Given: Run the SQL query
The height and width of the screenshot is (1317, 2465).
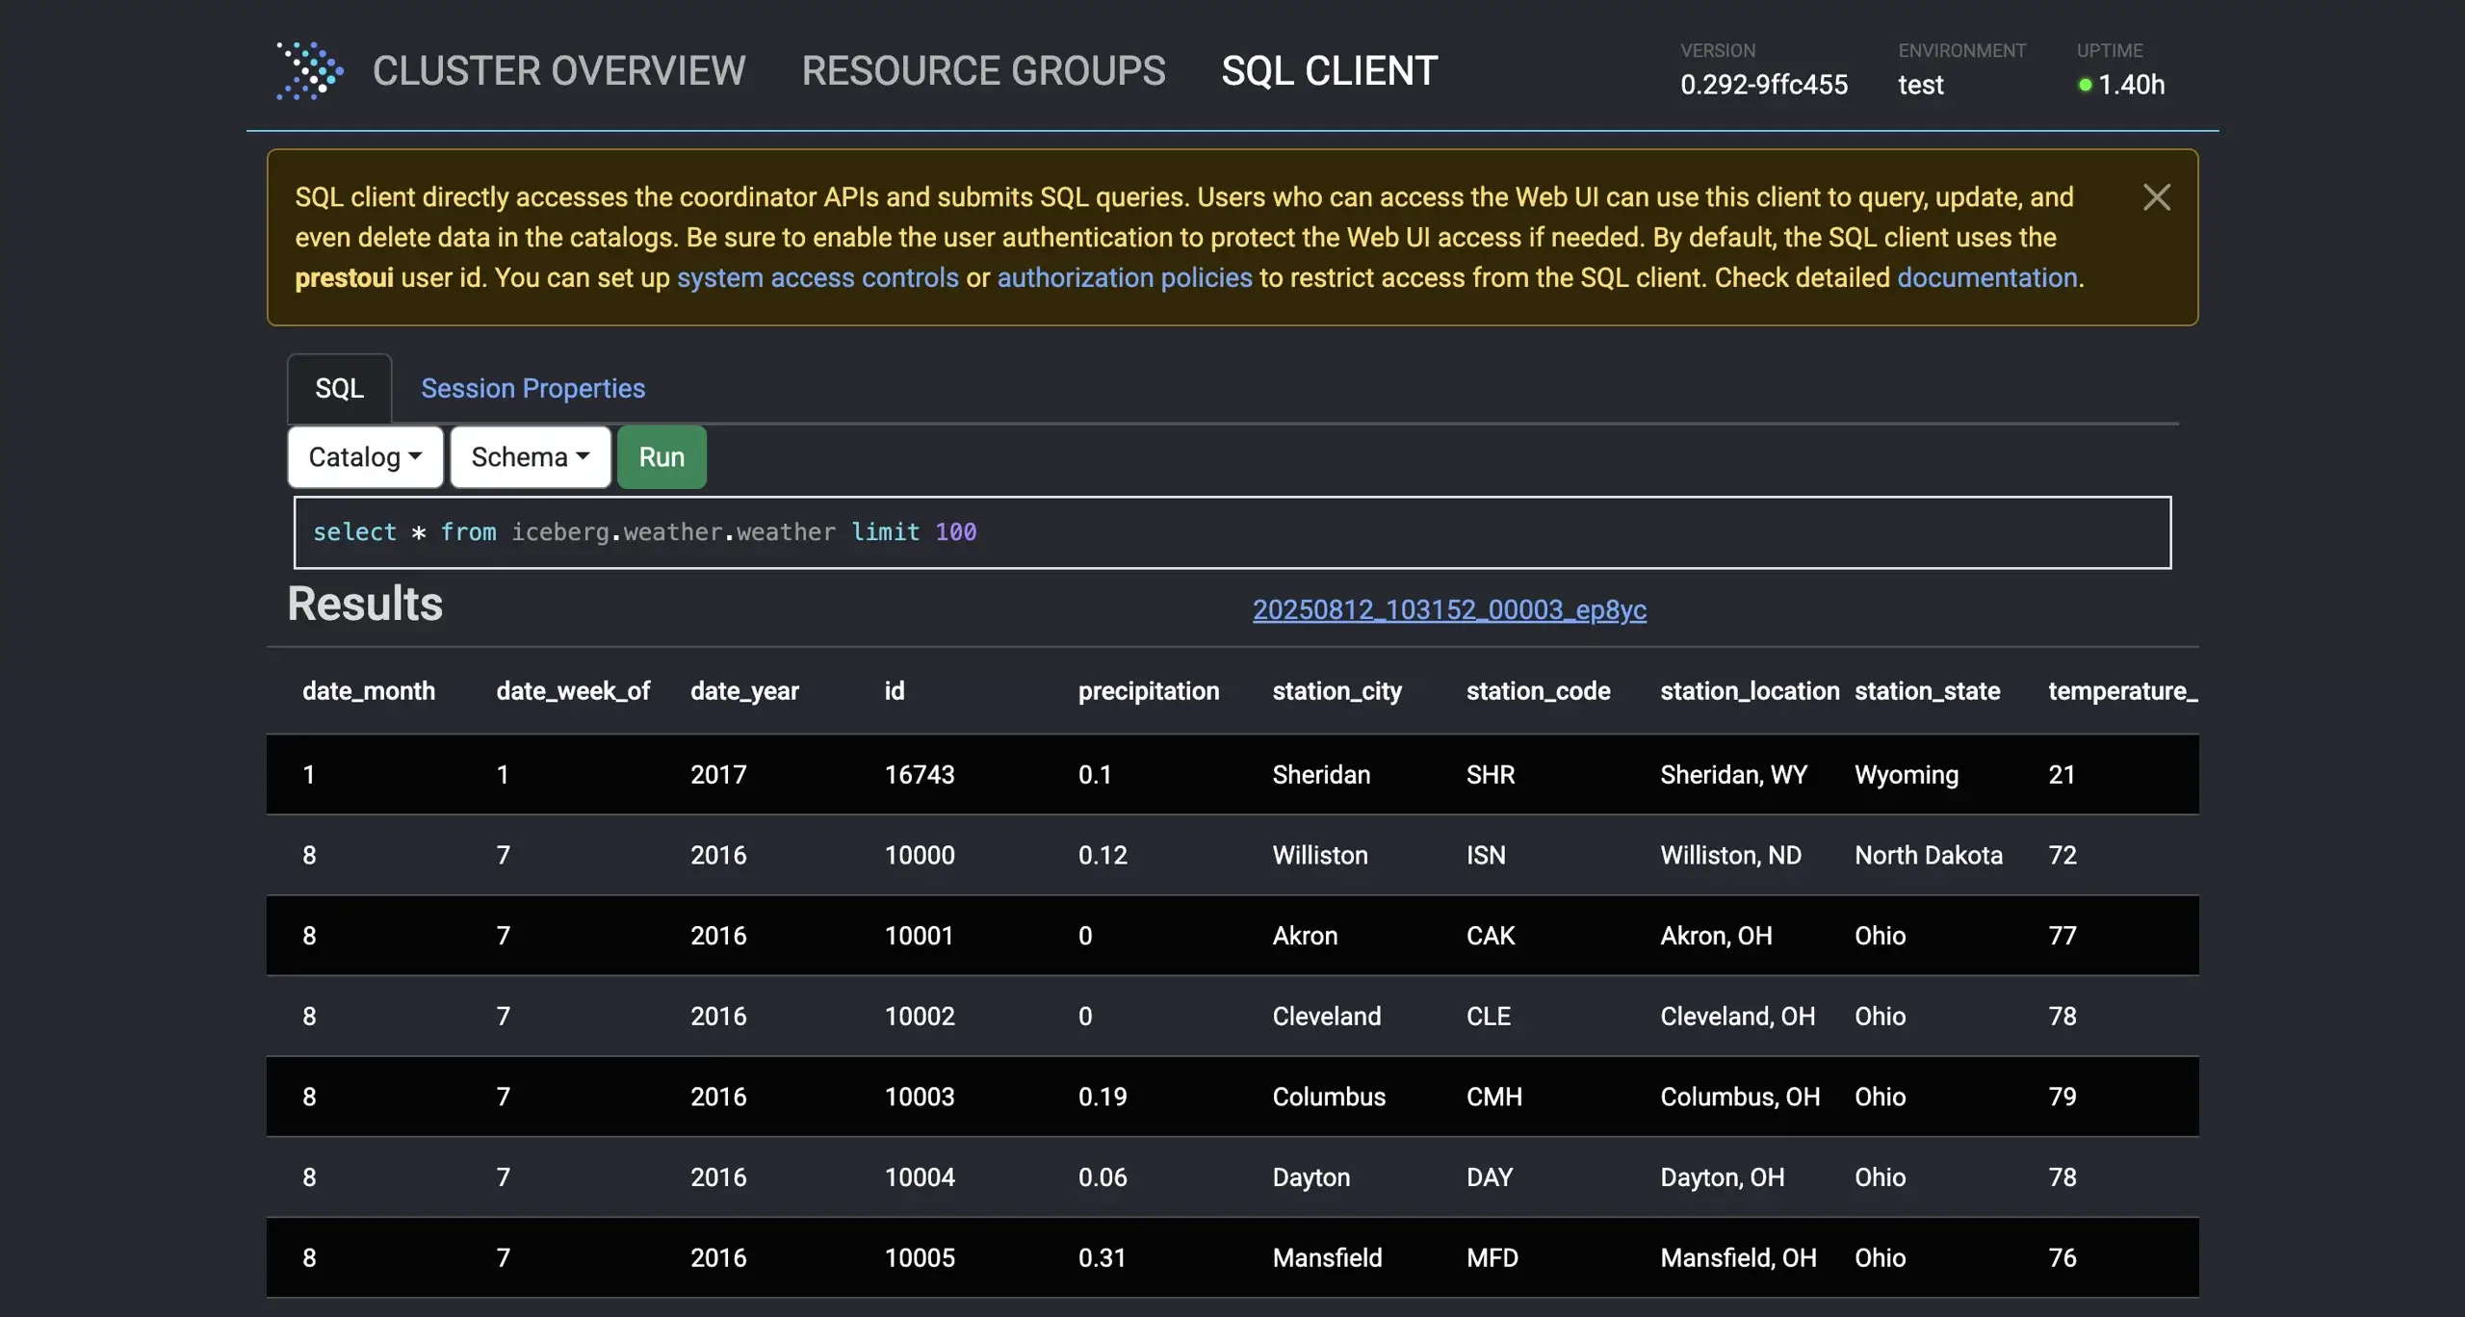Looking at the screenshot, I should (662, 457).
